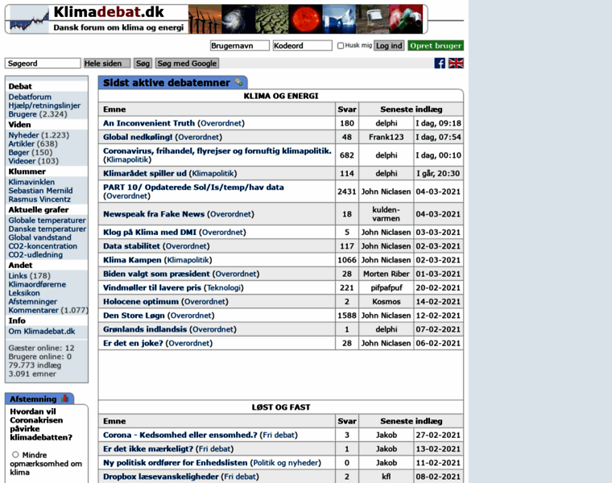Click the wind turbines banner image

pyautogui.click(x=205, y=19)
